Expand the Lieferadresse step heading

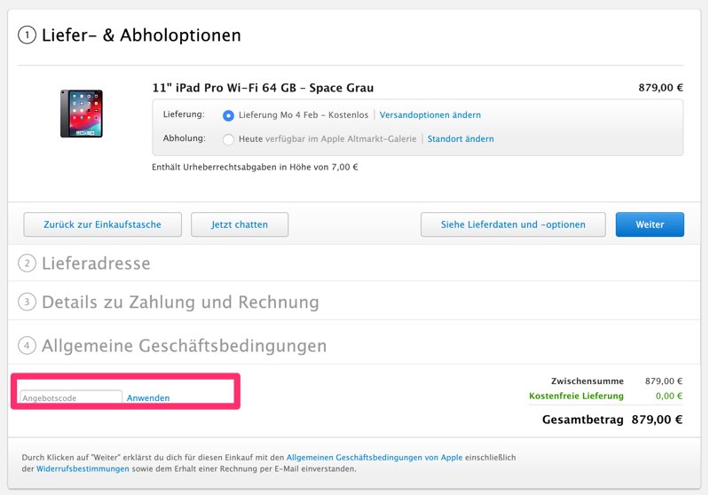pos(96,263)
